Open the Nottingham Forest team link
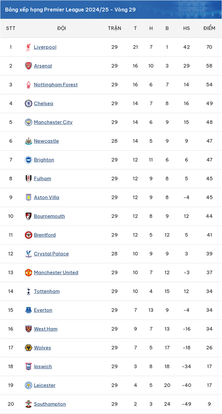This screenshot has height=414, width=222. click(x=56, y=85)
